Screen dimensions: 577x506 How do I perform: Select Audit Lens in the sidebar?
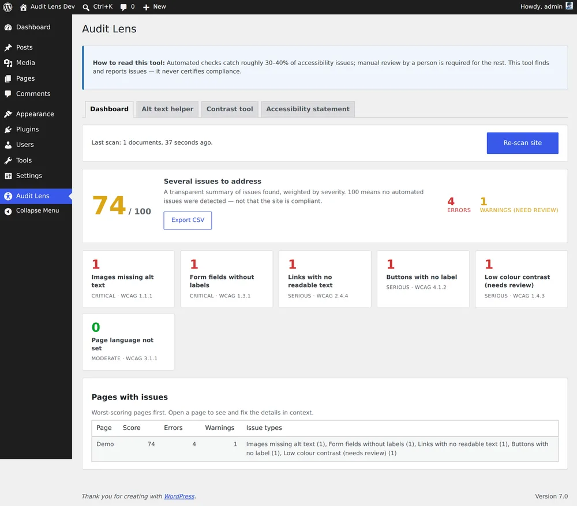click(x=36, y=196)
